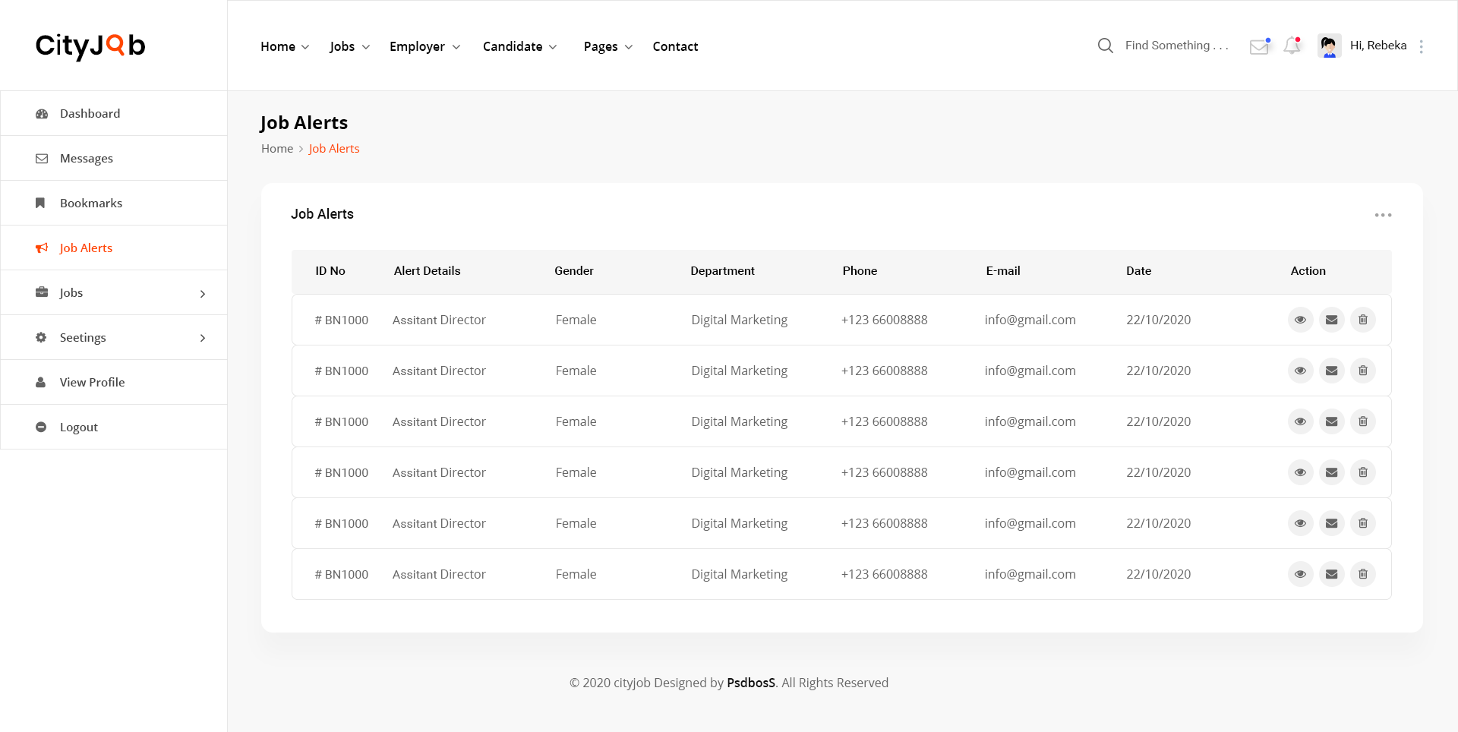This screenshot has width=1458, height=732.
Task: Click the Home breadcrumb link
Action: [276, 149]
